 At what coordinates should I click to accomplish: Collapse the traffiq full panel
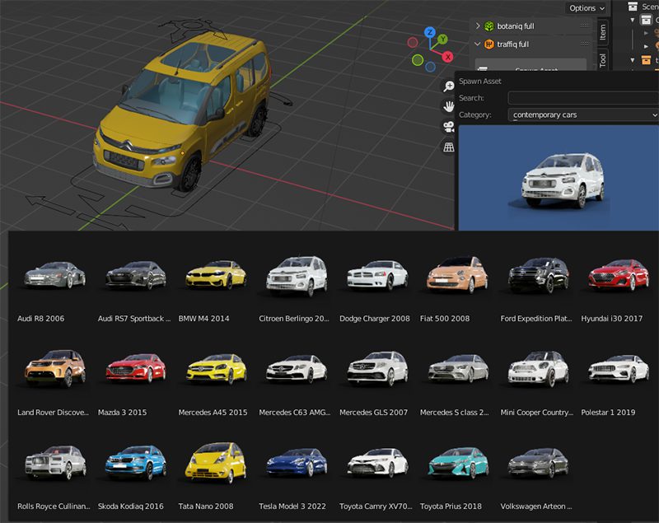pyautogui.click(x=478, y=44)
